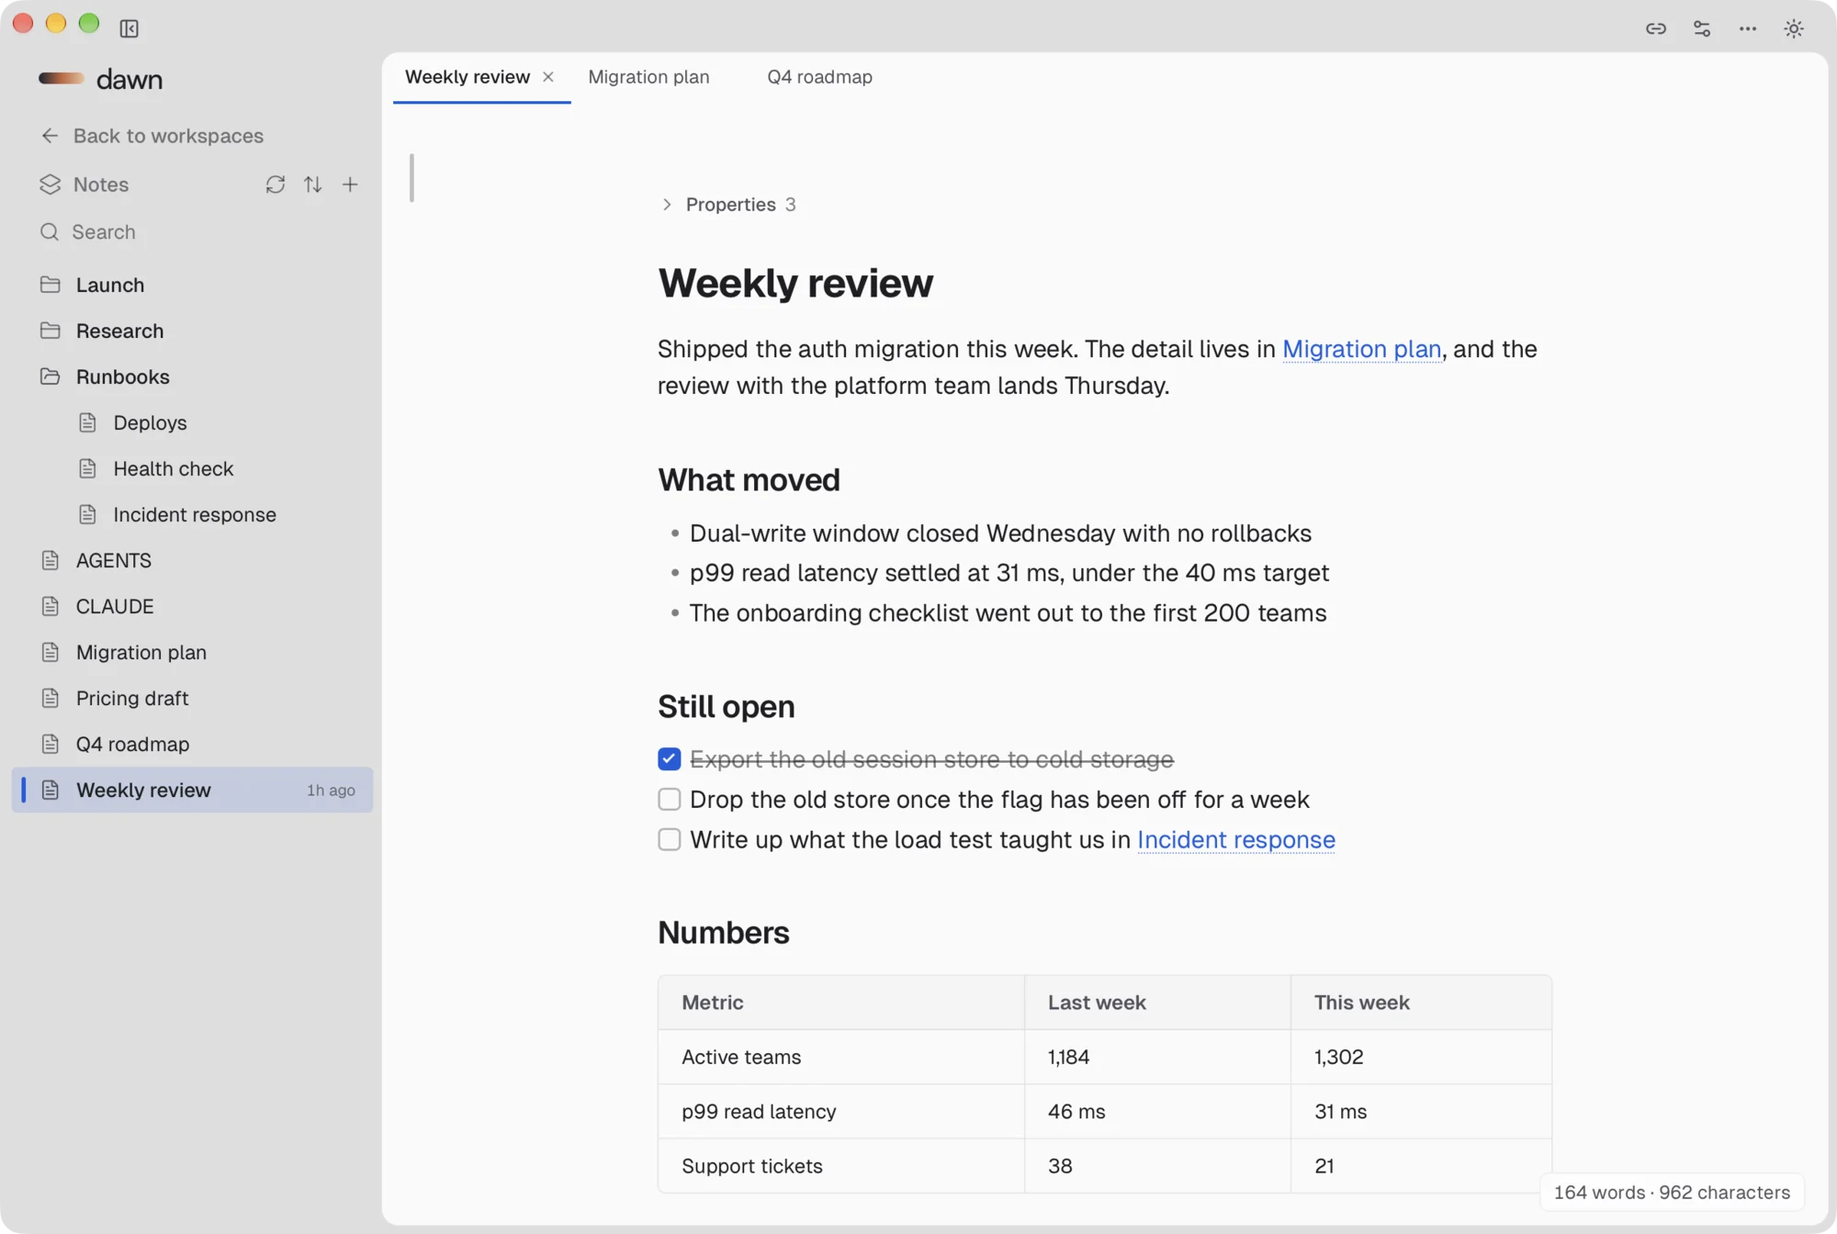The height and width of the screenshot is (1234, 1837).
Task: Select Weekly review in the sidebar
Action: pyautogui.click(x=192, y=790)
